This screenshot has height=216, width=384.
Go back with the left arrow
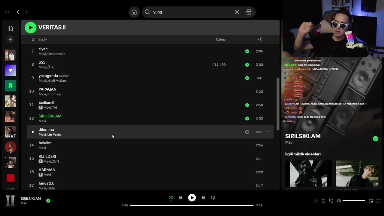coord(18,12)
